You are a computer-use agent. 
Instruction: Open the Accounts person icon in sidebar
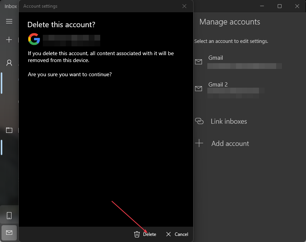(9, 63)
